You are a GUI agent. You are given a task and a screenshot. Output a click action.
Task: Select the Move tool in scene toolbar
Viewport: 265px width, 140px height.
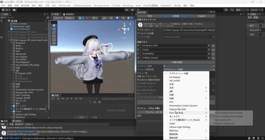pos(54,29)
